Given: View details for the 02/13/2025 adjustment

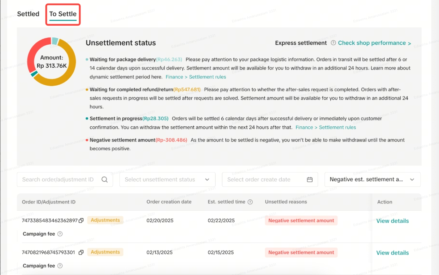Looking at the screenshot, I should 392,253.
